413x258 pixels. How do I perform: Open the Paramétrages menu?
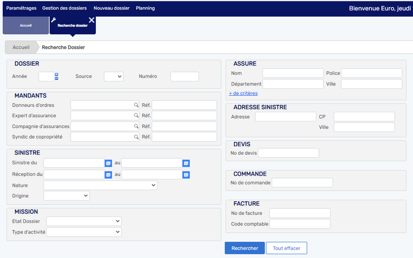point(21,8)
